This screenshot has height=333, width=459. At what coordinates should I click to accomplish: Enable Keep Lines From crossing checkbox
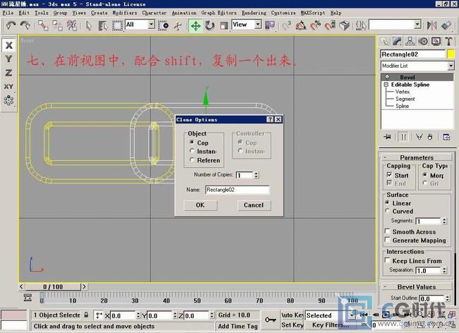387,260
